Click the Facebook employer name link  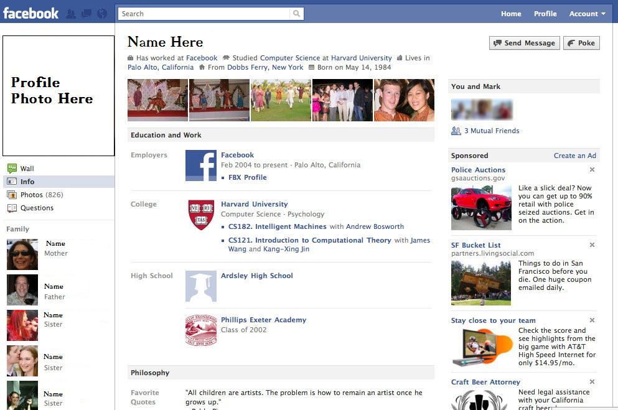pos(237,155)
